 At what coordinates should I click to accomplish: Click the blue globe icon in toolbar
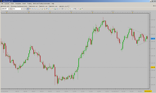(x=49, y=9)
